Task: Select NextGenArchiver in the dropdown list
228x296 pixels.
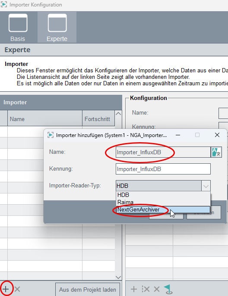Action: click(x=163, y=209)
